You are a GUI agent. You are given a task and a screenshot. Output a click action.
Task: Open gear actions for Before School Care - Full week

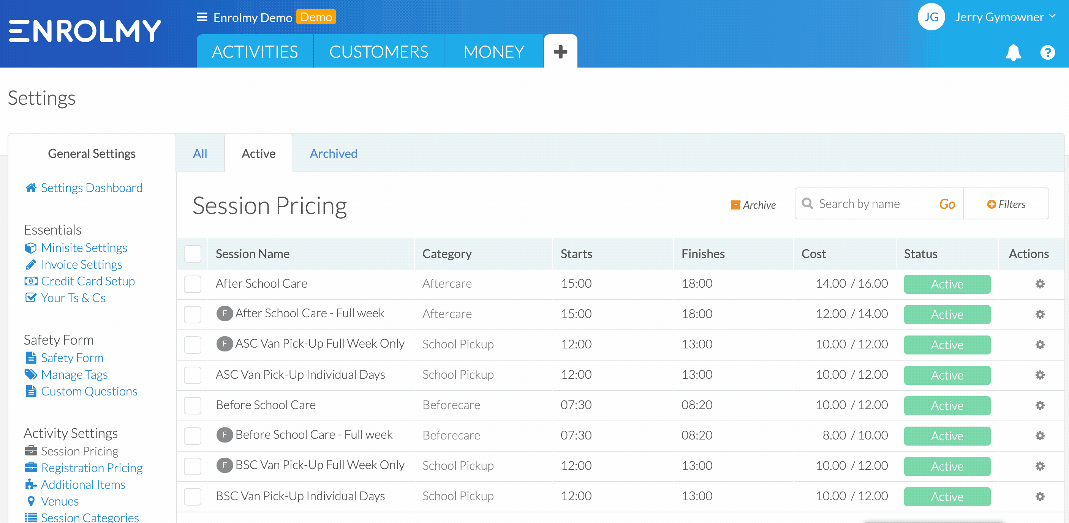[x=1039, y=435]
